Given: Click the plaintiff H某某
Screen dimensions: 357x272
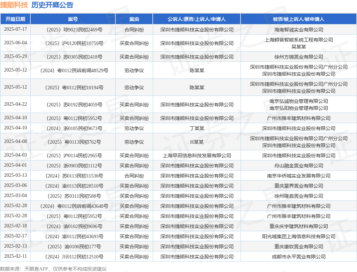Looking at the screenshot, I should (197, 142).
